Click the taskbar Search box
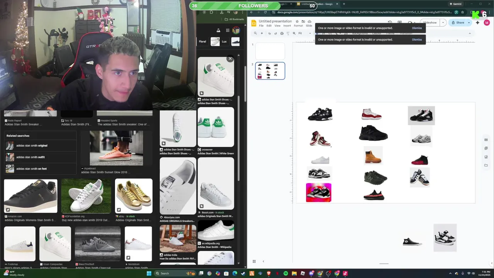494x278 pixels. (x=174, y=273)
